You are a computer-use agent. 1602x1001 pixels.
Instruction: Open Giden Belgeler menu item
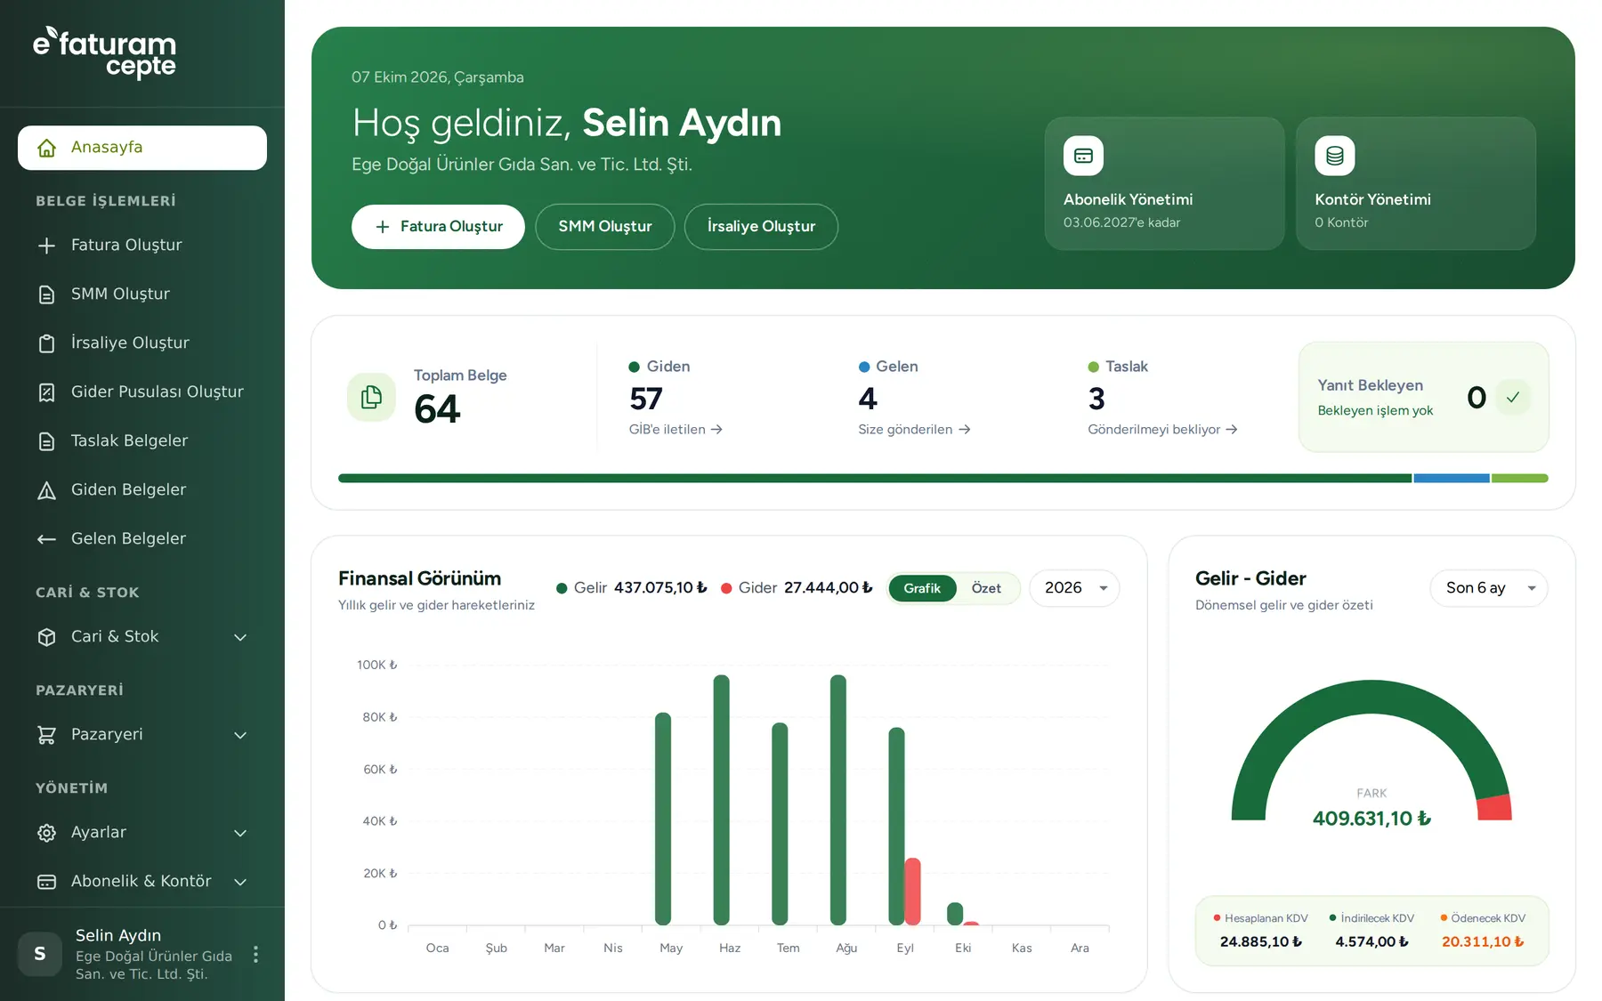point(142,490)
